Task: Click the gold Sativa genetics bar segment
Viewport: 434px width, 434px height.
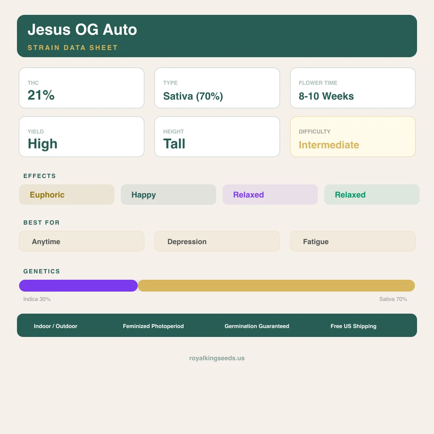Action: click(276, 286)
